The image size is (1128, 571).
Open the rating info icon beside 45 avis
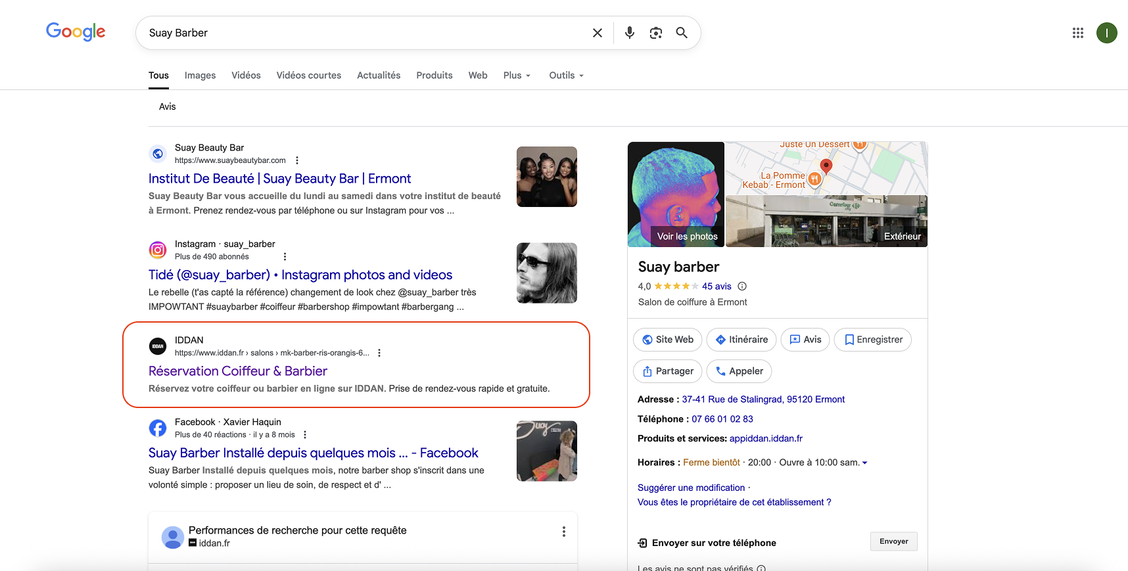tap(742, 286)
